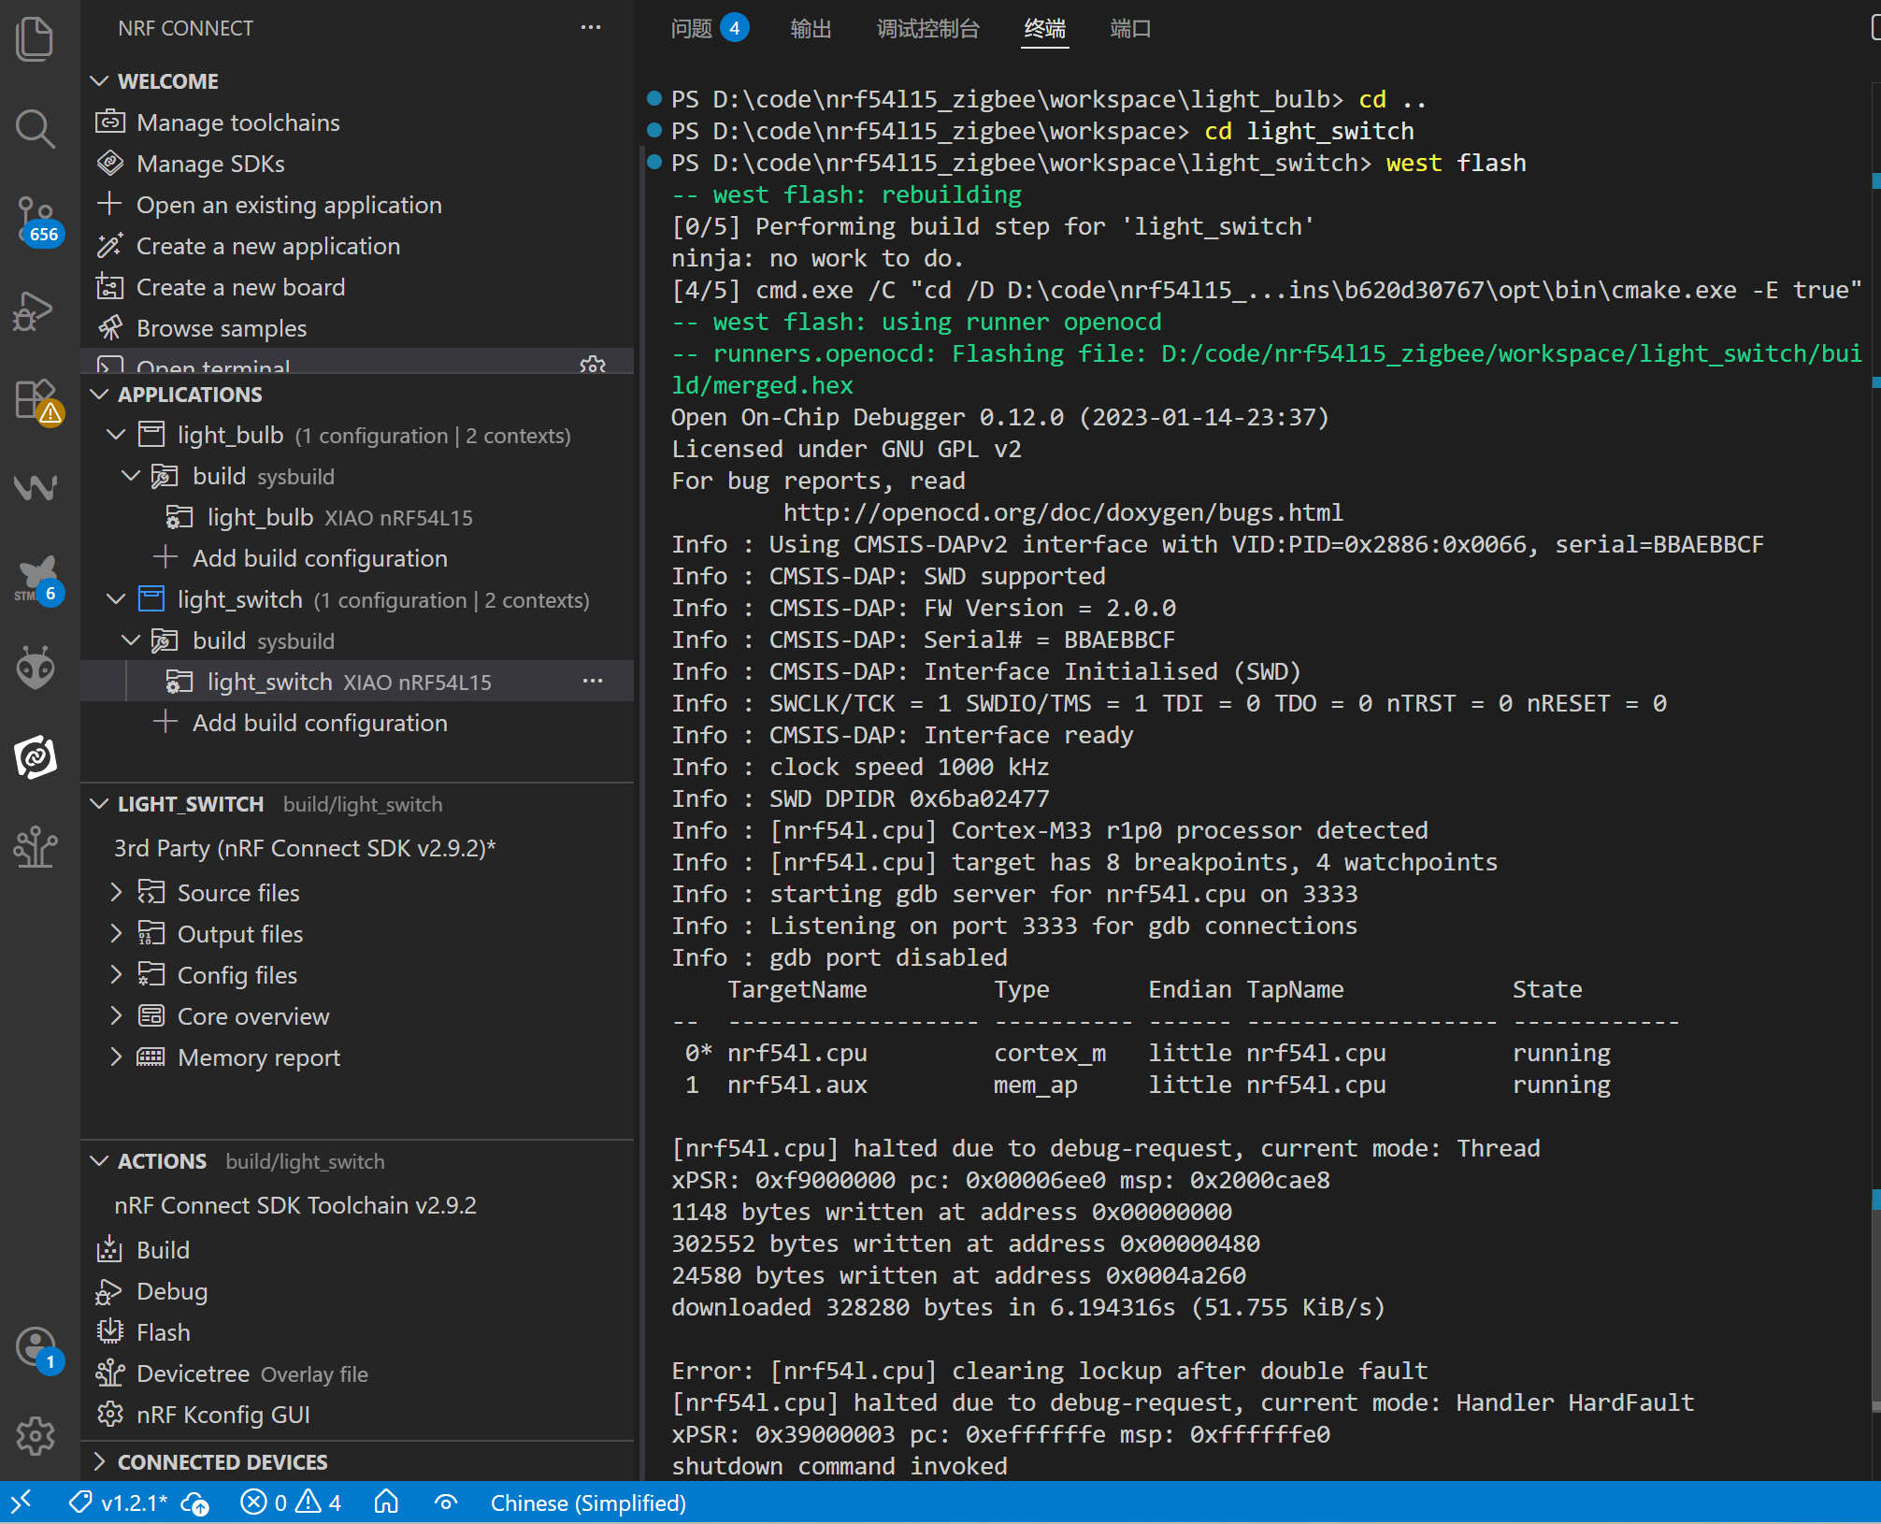The image size is (1881, 1524).
Task: Click Chinese (Simplified) in status bar
Action: tap(588, 1502)
